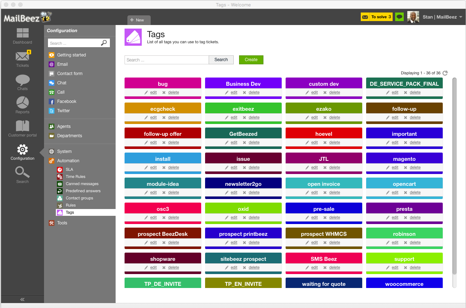This screenshot has height=308, width=466.
Task: Open Getting started in Configuration menu
Action: (x=72, y=55)
